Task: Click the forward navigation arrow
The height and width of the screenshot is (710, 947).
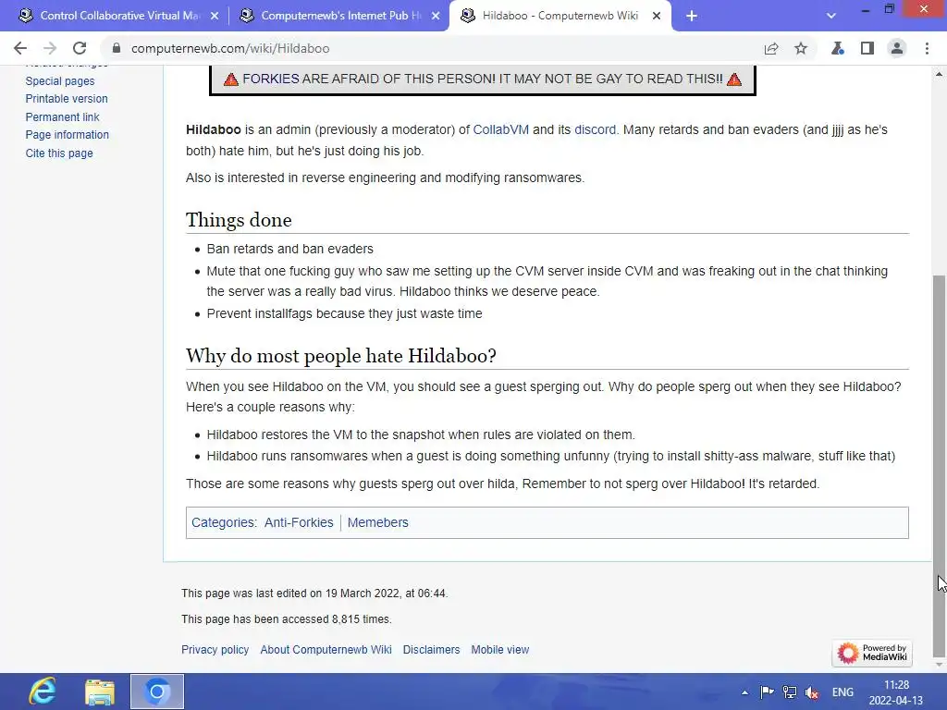Action: point(50,48)
